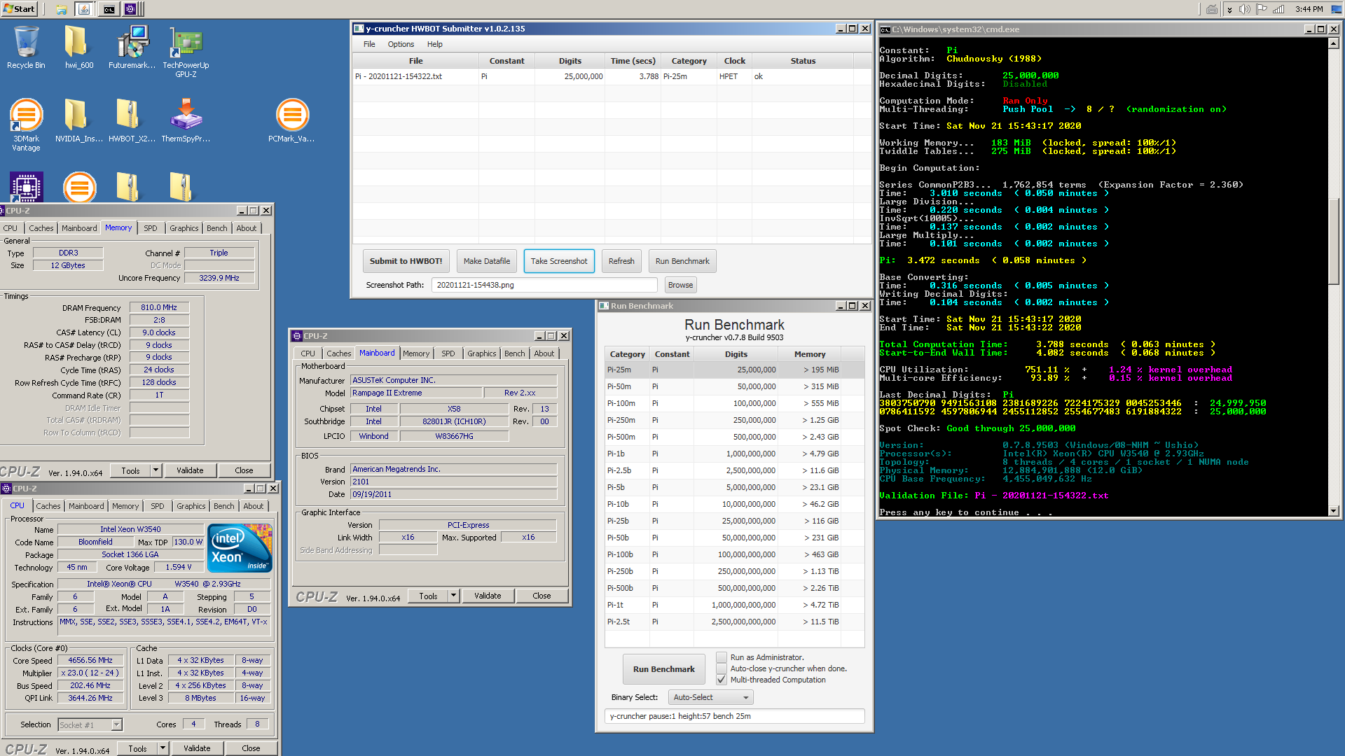The width and height of the screenshot is (1345, 756).
Task: Open the volume speaker tray icon
Action: pos(1244,9)
